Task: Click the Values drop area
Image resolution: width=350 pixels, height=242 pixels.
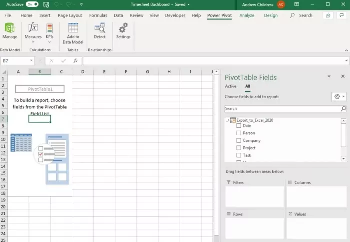Action: tap(316, 228)
